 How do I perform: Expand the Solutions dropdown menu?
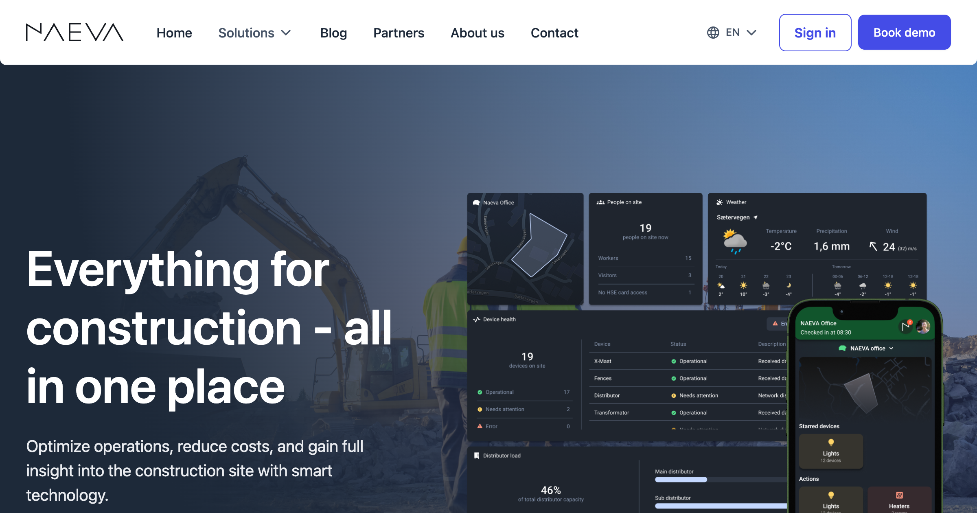(254, 33)
